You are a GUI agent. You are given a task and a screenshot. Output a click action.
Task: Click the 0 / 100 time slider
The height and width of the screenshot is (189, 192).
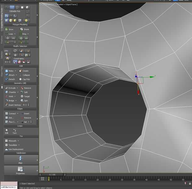point(52,175)
